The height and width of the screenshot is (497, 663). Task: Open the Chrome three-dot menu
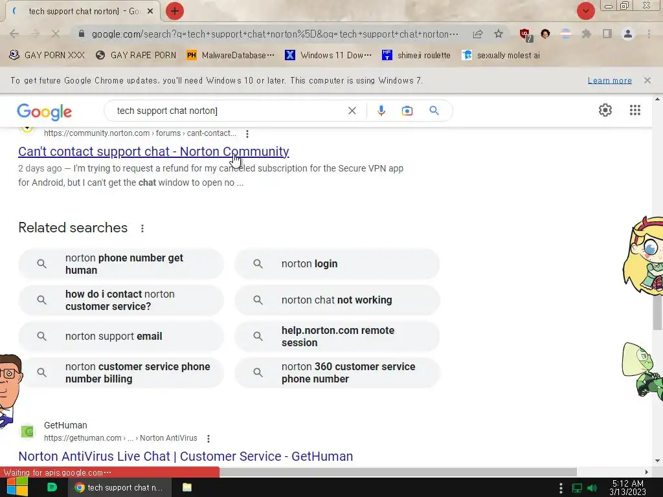click(x=649, y=34)
